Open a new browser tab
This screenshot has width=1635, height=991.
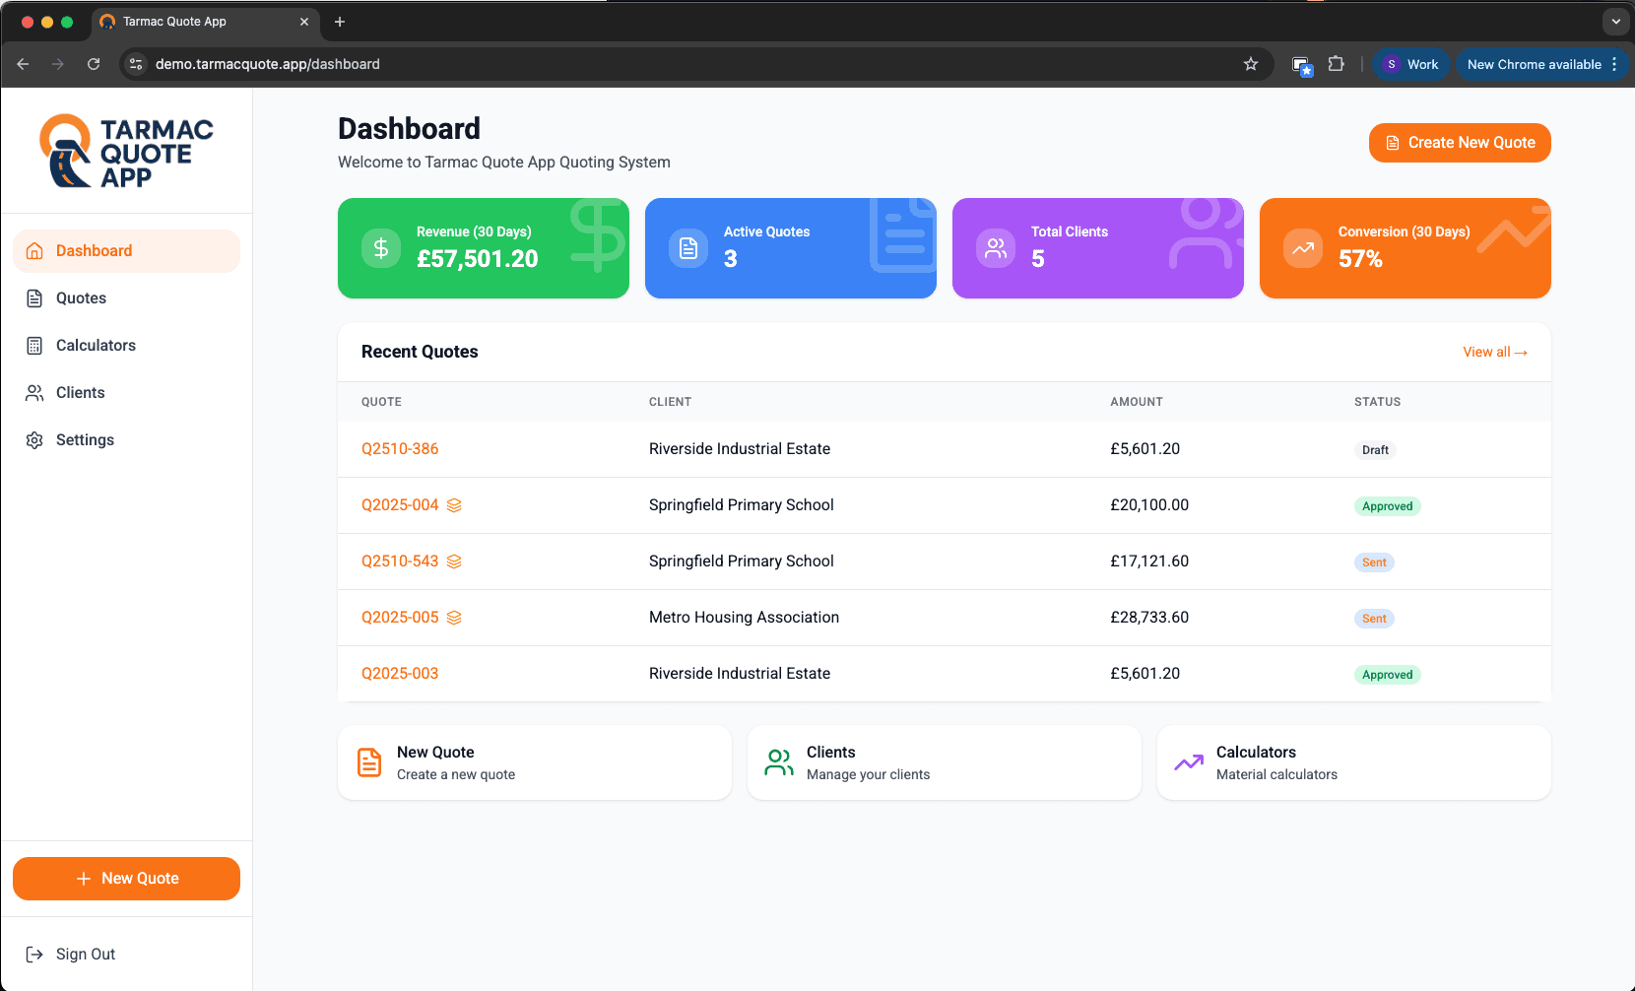click(x=340, y=22)
